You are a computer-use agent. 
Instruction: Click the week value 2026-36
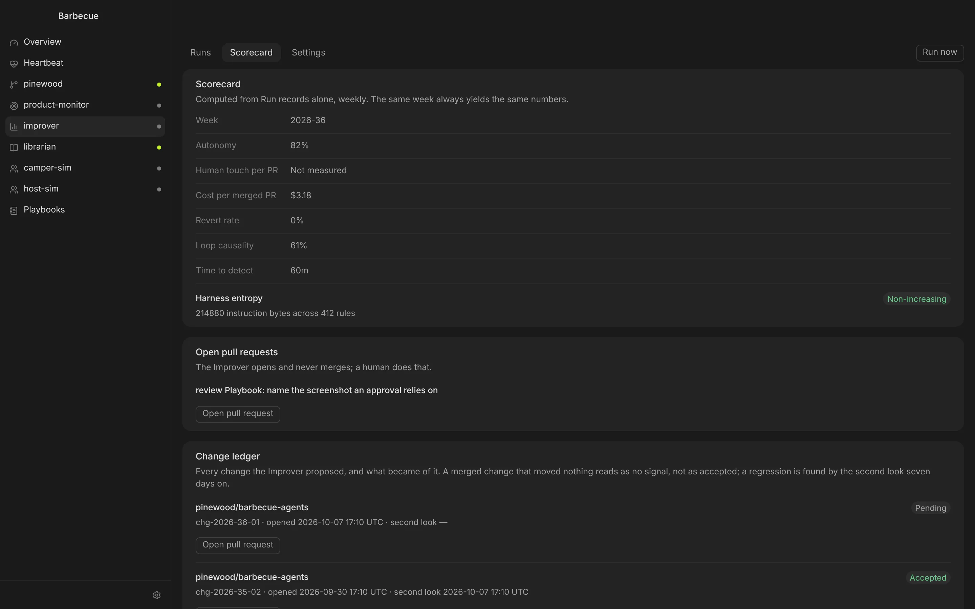point(308,120)
